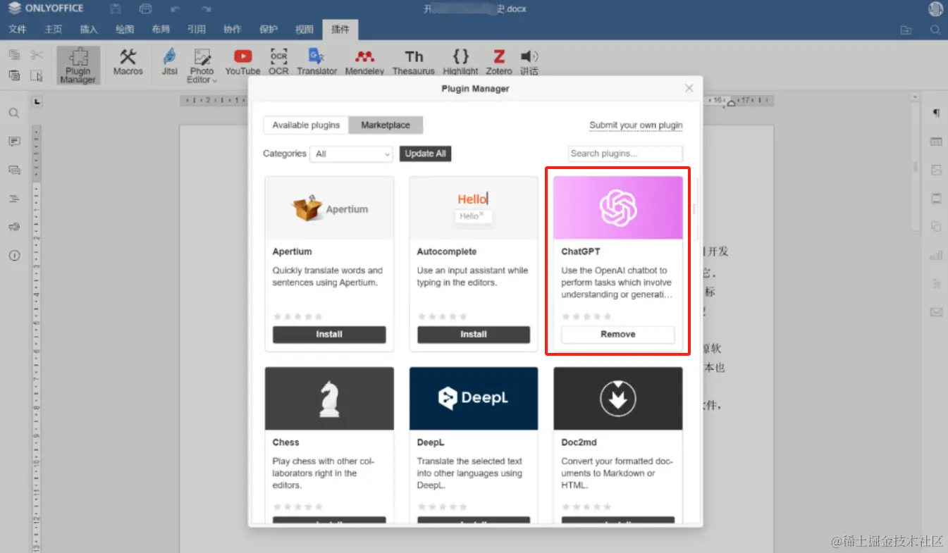Undo the last action
The width and height of the screenshot is (948, 553).
[x=176, y=9]
